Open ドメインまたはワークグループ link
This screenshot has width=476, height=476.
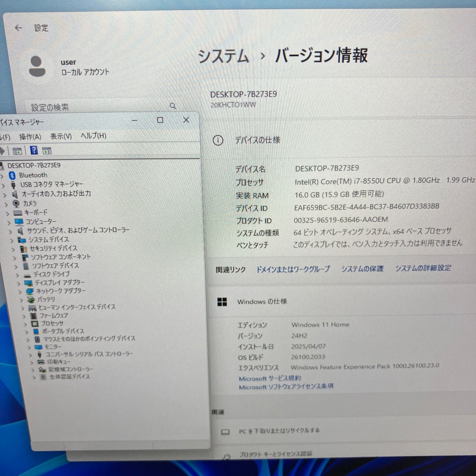pyautogui.click(x=293, y=269)
